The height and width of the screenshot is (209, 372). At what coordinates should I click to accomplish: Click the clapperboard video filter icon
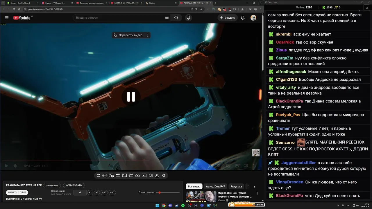click(x=118, y=175)
